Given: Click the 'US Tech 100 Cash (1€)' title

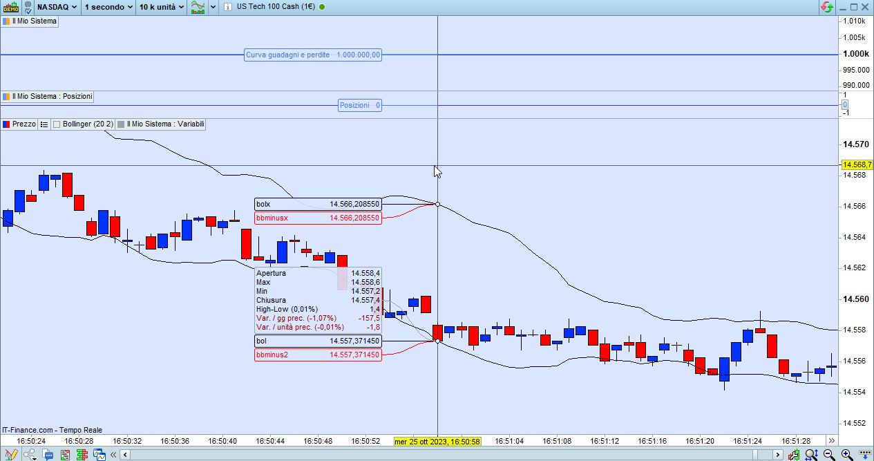Looking at the screenshot, I should [276, 7].
